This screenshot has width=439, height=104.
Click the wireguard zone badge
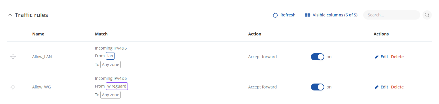tap(117, 86)
